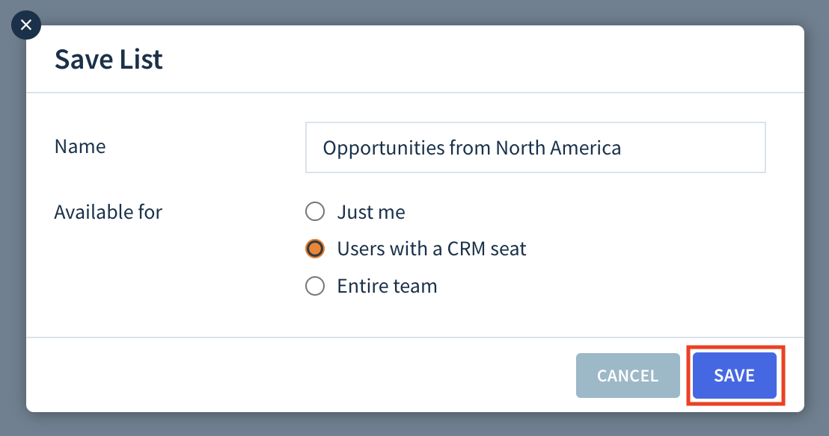
Task: Click the "Just me" label text
Action: click(371, 212)
